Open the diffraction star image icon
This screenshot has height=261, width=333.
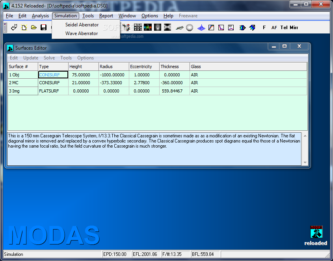(x=158, y=27)
